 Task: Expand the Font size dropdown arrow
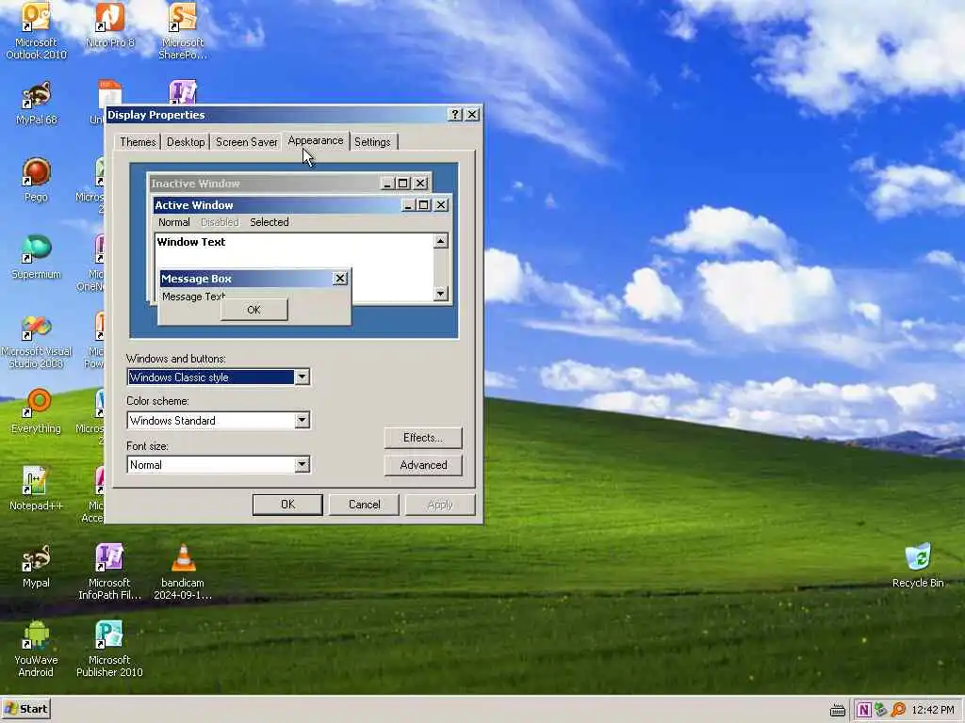tap(302, 465)
